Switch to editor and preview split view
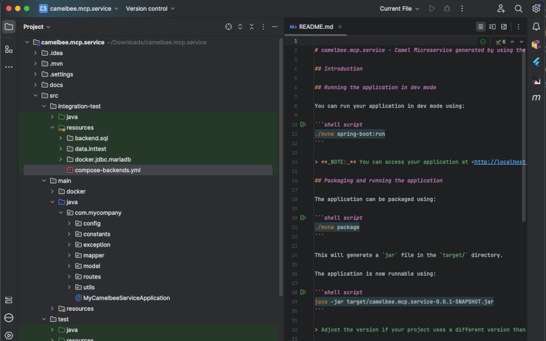This screenshot has width=546, height=341. (492, 27)
